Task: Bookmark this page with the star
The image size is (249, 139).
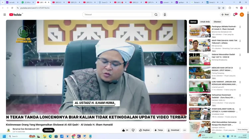Action: (x=223, y=8)
